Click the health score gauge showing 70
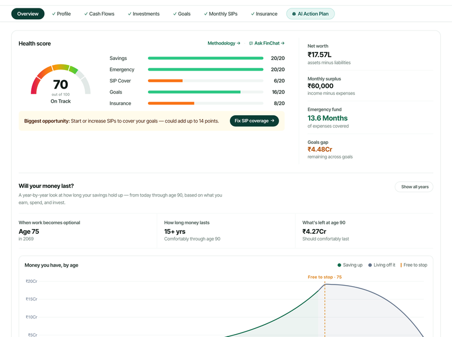452x337 pixels. [61, 80]
